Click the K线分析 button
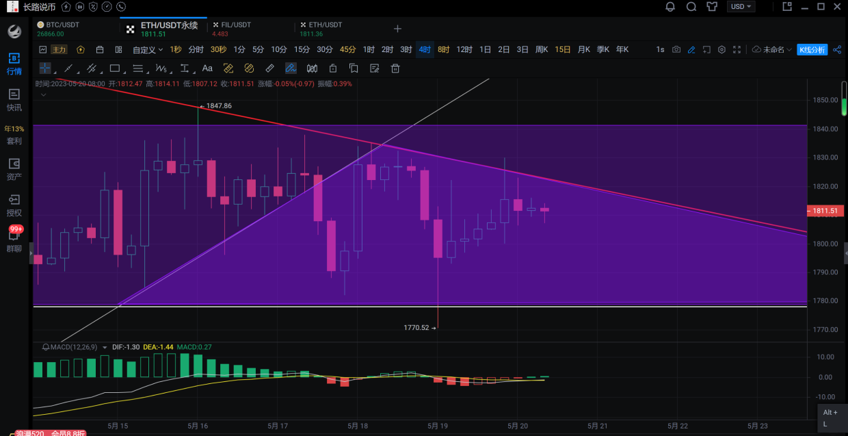This screenshot has height=436, width=848. coord(812,50)
